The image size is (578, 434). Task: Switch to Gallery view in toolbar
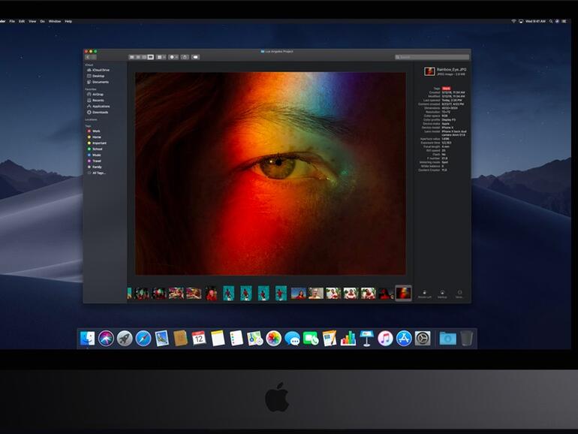pos(150,57)
